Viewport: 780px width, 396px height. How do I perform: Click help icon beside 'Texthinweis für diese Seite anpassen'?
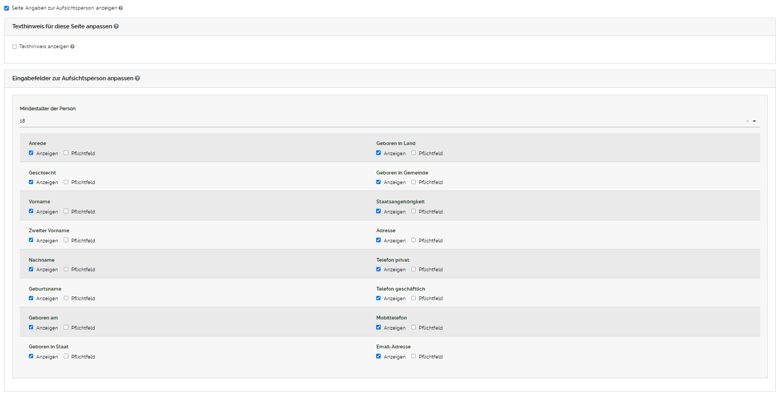[116, 26]
